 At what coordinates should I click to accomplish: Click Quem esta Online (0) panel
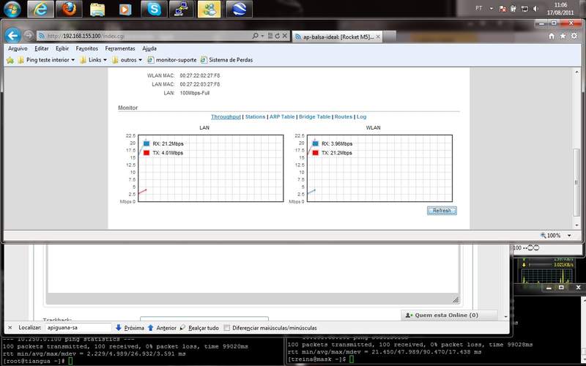coord(448,315)
